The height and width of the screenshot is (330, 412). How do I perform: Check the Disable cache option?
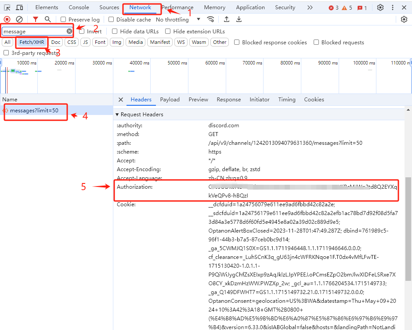(111, 19)
